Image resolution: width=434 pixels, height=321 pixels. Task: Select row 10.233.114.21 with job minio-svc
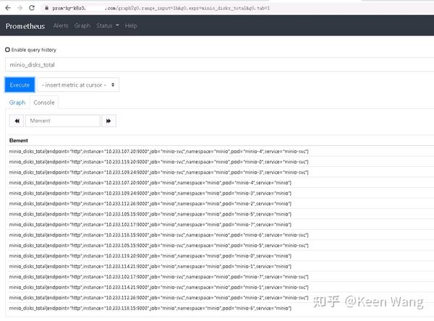221,287
